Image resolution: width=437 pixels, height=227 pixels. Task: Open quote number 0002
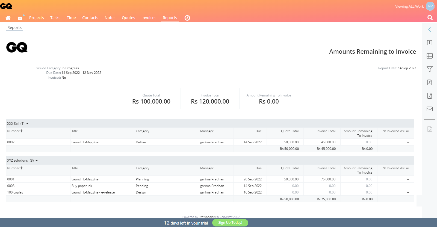[11, 142]
